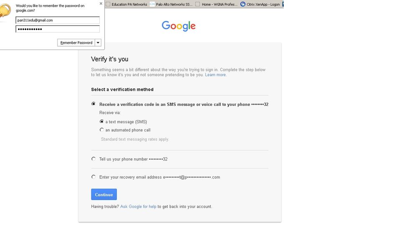Click the username field in password prompt
Image resolution: width=417 pixels, height=225 pixels.
click(x=58, y=20)
